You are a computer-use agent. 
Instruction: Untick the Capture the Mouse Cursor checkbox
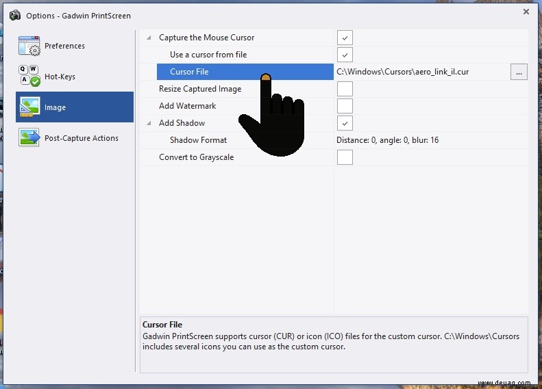345,38
